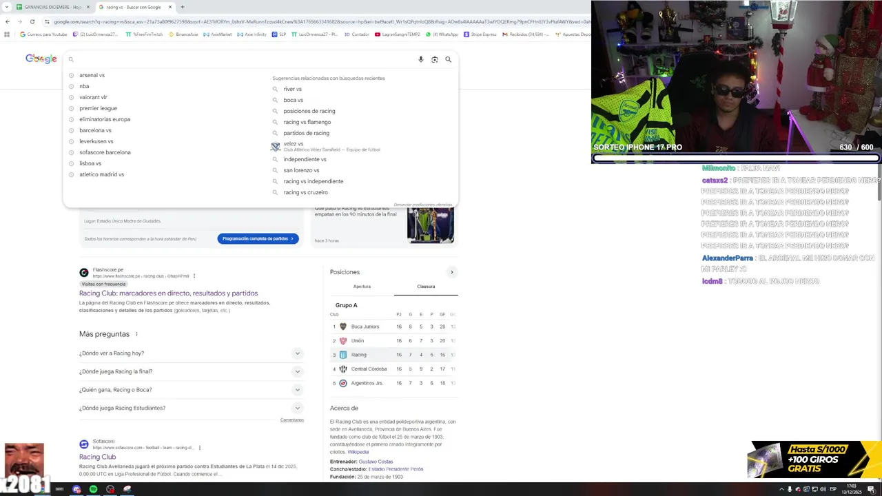Select recent search 'barcelona vs'
The width and height of the screenshot is (882, 496).
(x=95, y=130)
